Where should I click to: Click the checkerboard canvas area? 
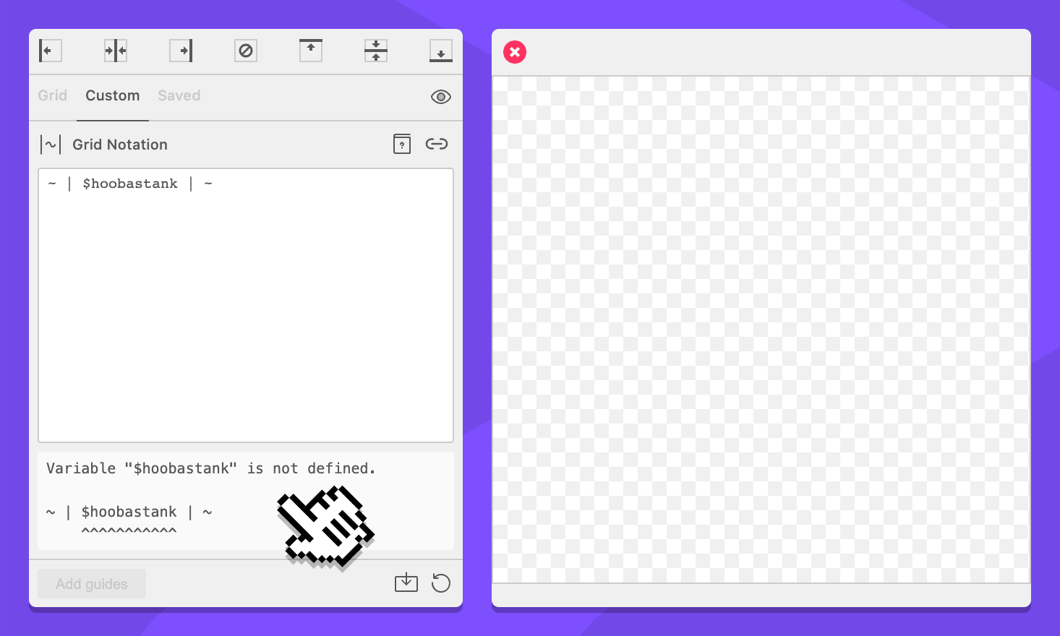[761, 330]
